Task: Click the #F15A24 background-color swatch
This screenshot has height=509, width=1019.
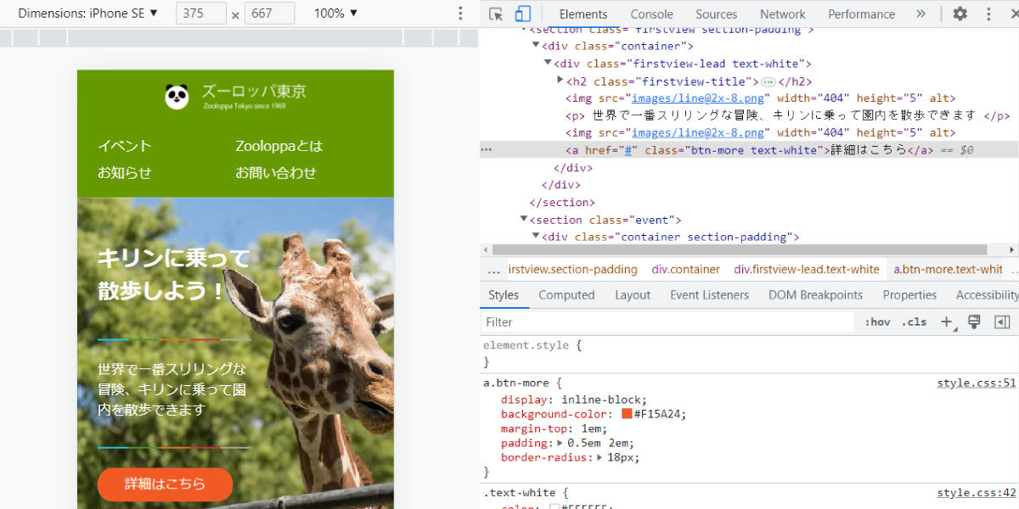Action: click(627, 414)
